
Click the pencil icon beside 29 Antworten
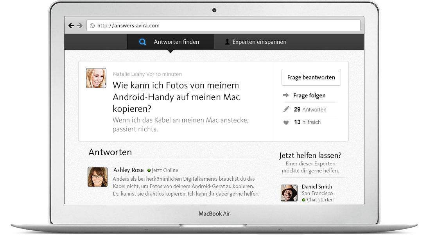coord(286,109)
